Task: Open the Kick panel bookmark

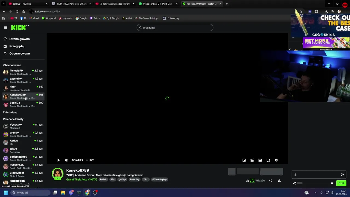Action: (49, 18)
